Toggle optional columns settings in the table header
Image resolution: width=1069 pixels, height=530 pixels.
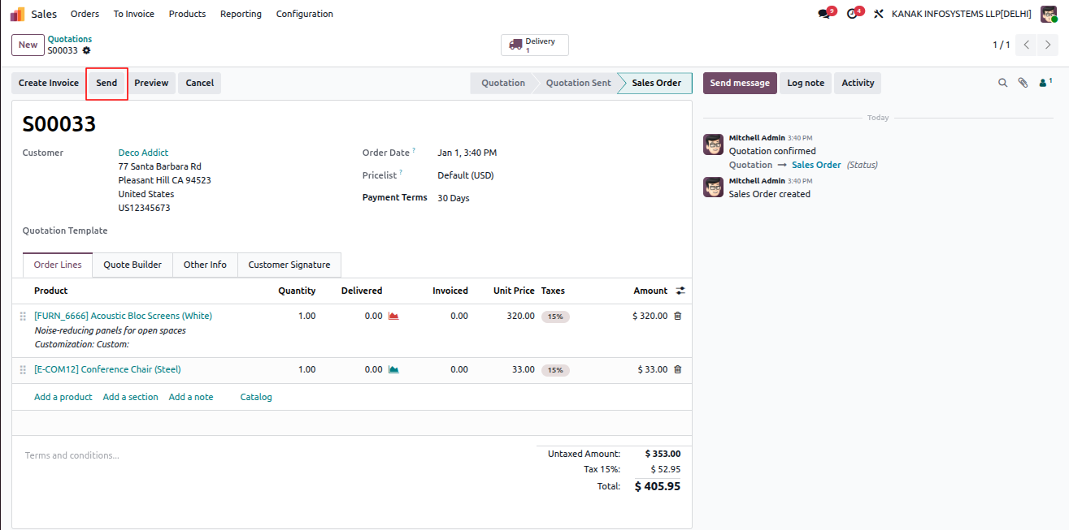[680, 291]
